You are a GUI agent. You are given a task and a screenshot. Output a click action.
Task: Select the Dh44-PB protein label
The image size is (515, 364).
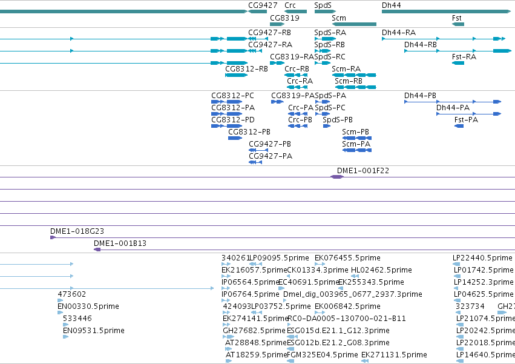tap(420, 96)
